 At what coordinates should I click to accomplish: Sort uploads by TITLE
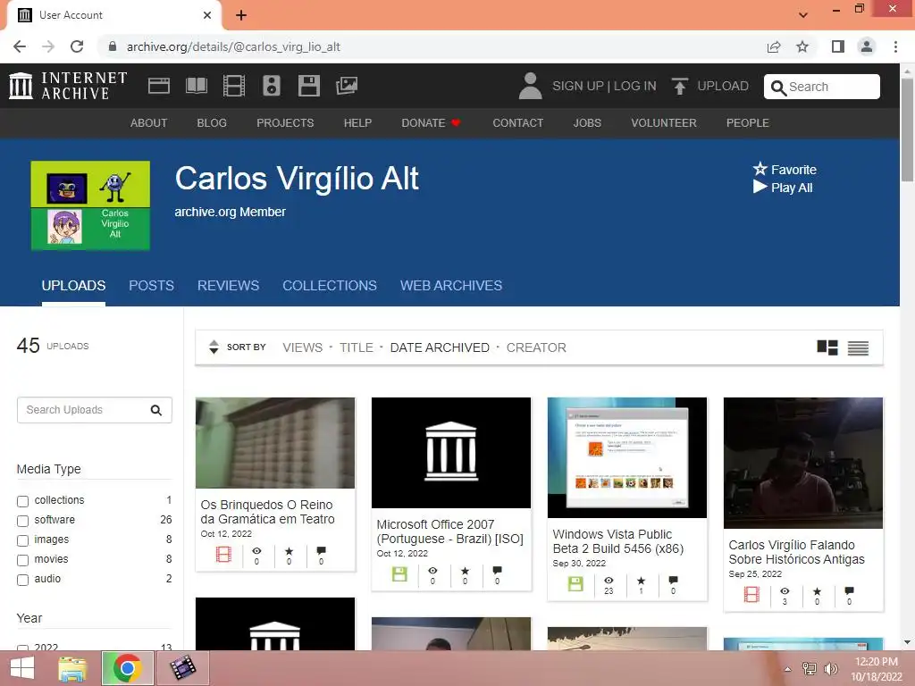[x=357, y=347]
